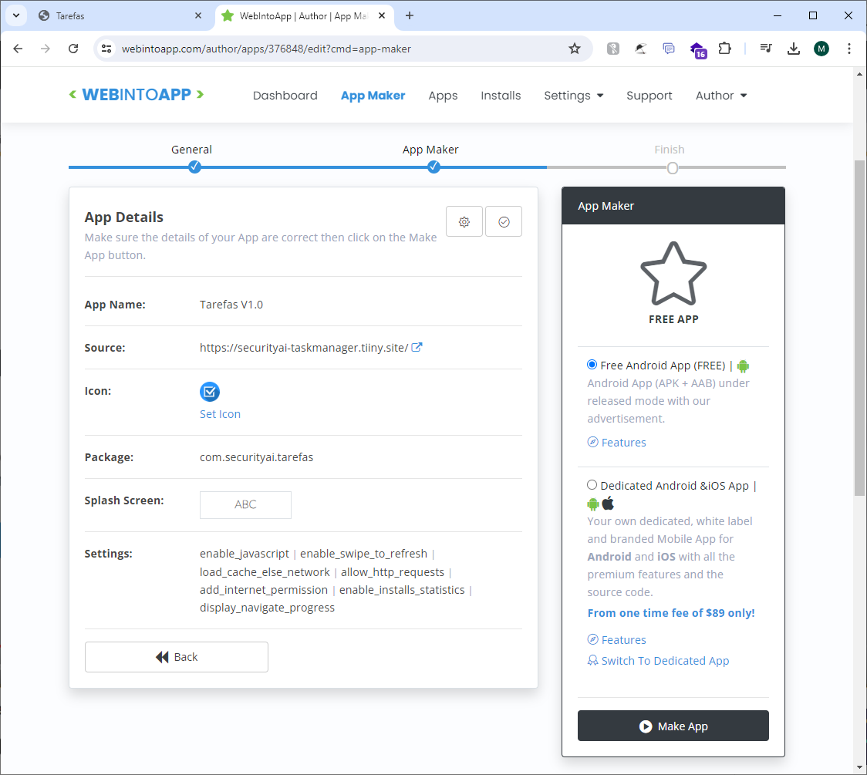
Task: Click the extension icon with 16 badge
Action: coord(698,50)
